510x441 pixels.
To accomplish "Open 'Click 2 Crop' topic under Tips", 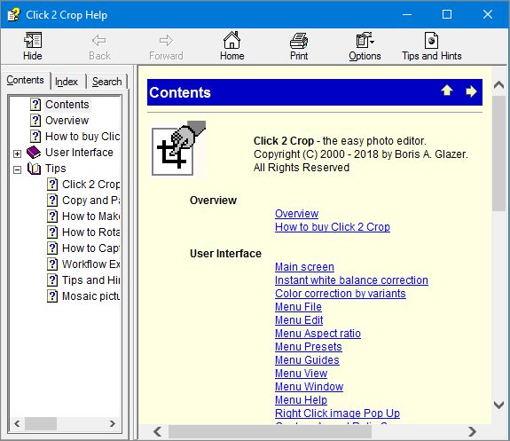I will [x=90, y=185].
